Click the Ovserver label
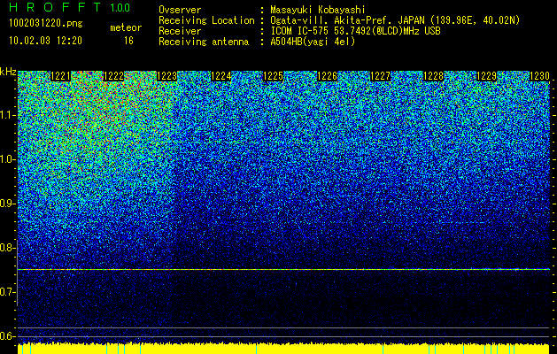The width and height of the screenshot is (557, 354). [x=180, y=11]
